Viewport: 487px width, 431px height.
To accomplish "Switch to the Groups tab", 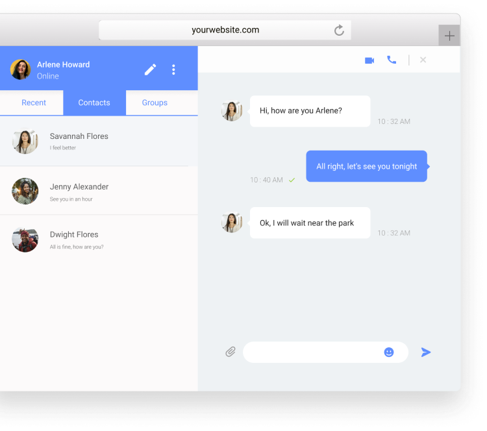I will coord(155,103).
